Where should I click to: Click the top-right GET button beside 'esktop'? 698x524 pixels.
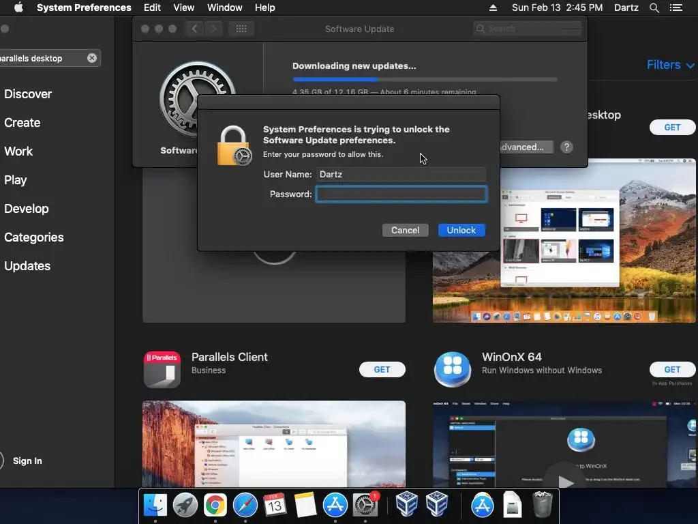click(672, 128)
